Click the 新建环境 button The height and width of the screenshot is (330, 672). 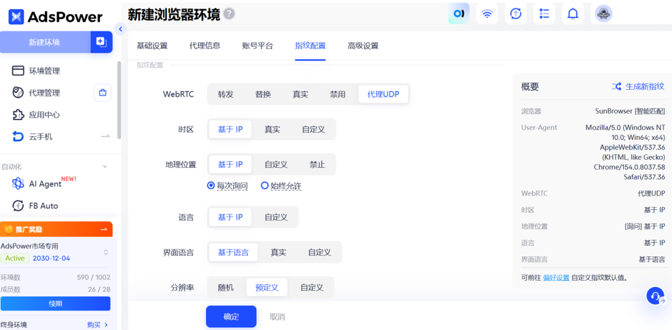(45, 42)
